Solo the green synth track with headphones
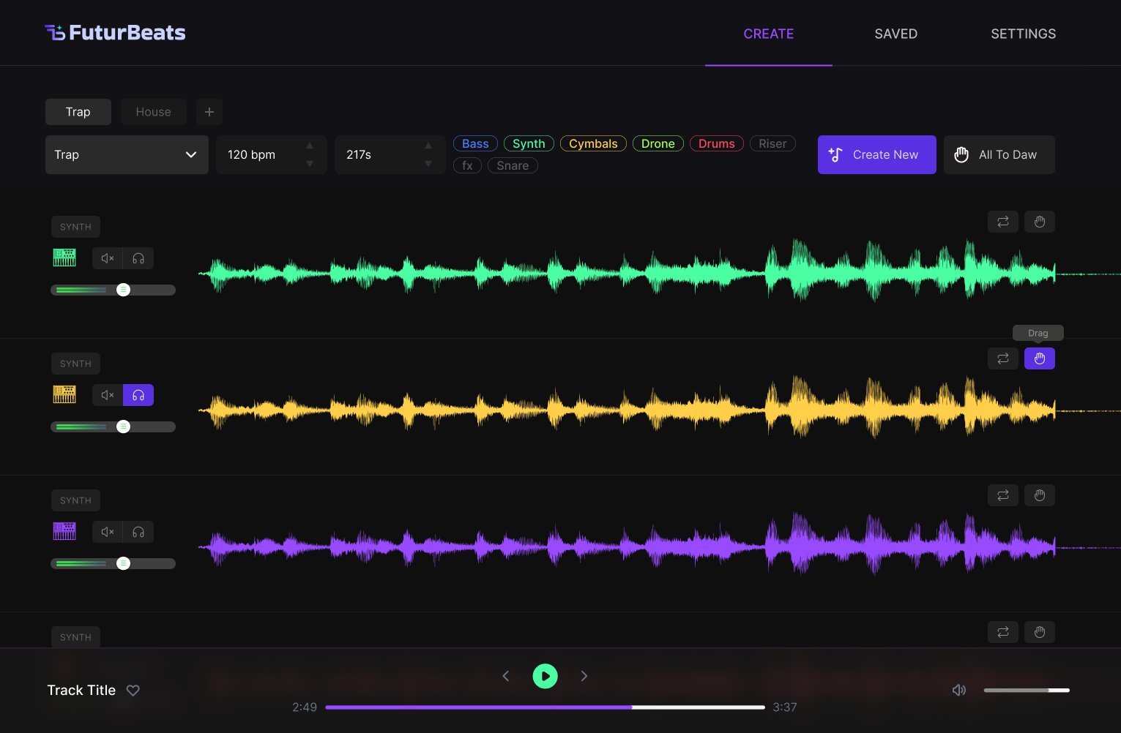Viewport: 1121px width, 733px height. tap(138, 258)
